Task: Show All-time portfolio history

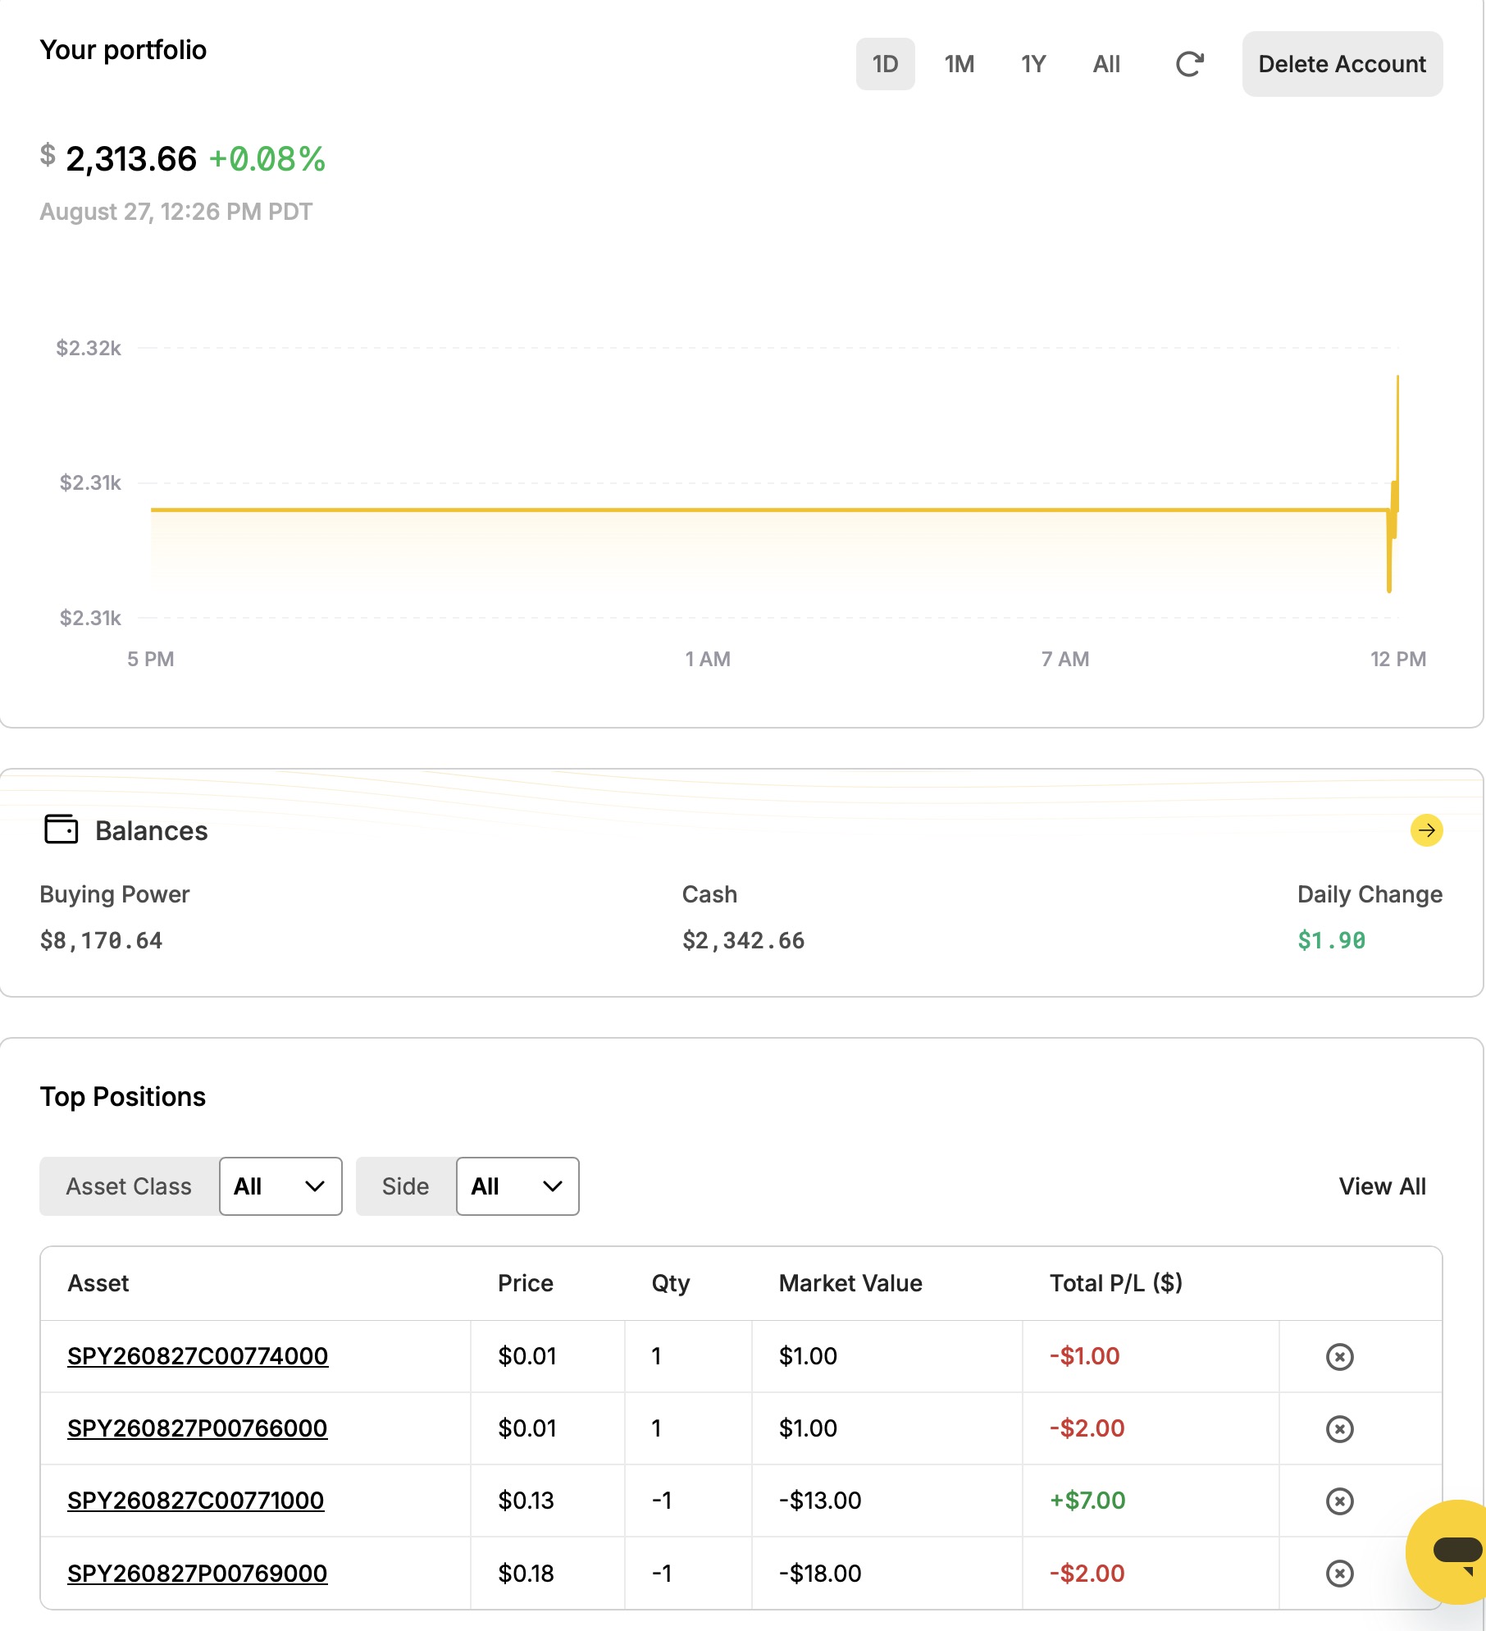Action: [1106, 64]
